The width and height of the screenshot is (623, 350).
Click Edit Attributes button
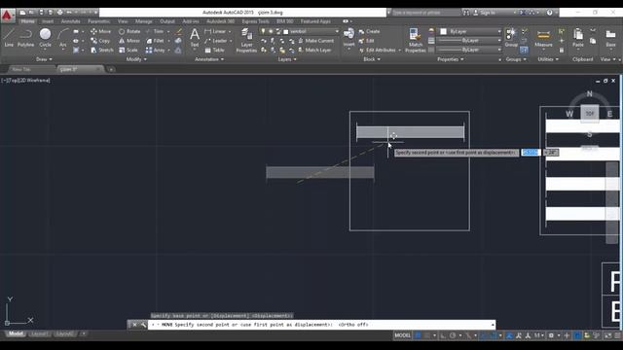(380, 51)
